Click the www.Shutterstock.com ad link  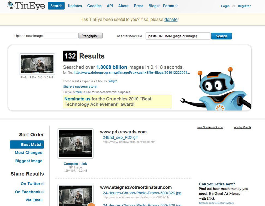(210, 127)
